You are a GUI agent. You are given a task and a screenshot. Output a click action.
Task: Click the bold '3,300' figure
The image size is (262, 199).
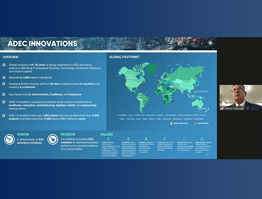click(x=47, y=119)
